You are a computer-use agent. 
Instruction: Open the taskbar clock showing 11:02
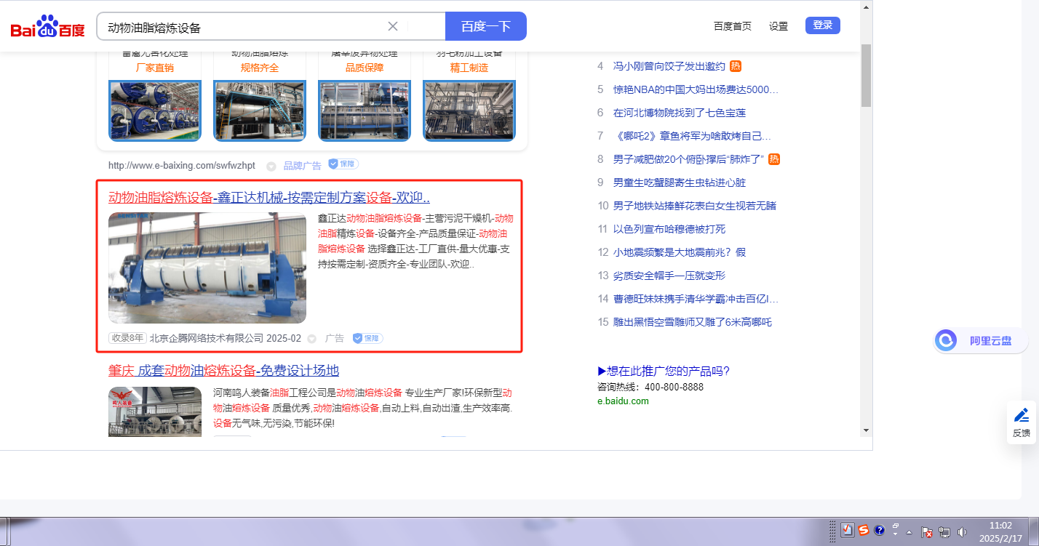coord(1000,531)
